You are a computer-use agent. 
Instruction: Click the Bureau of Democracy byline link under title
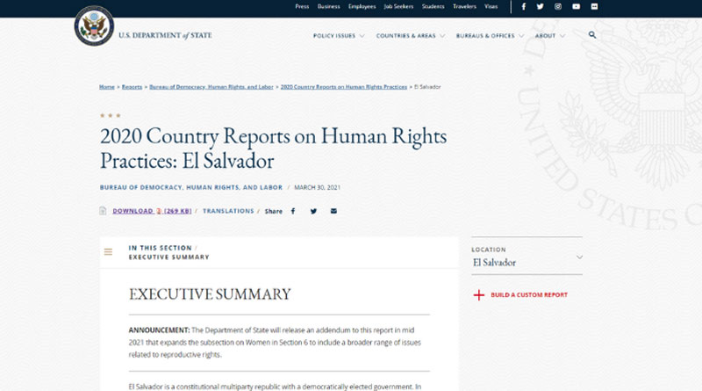[x=191, y=187]
